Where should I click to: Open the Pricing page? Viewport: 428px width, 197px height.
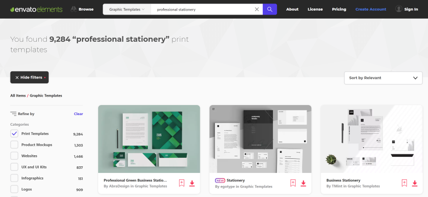tap(339, 9)
